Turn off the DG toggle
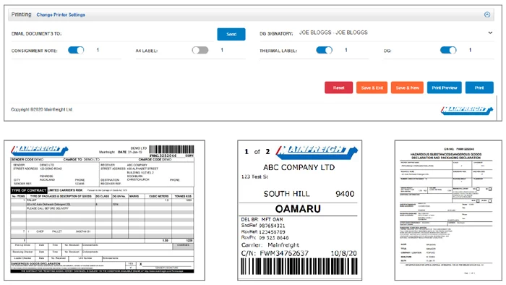This screenshot has height=285, width=506. [x=448, y=50]
